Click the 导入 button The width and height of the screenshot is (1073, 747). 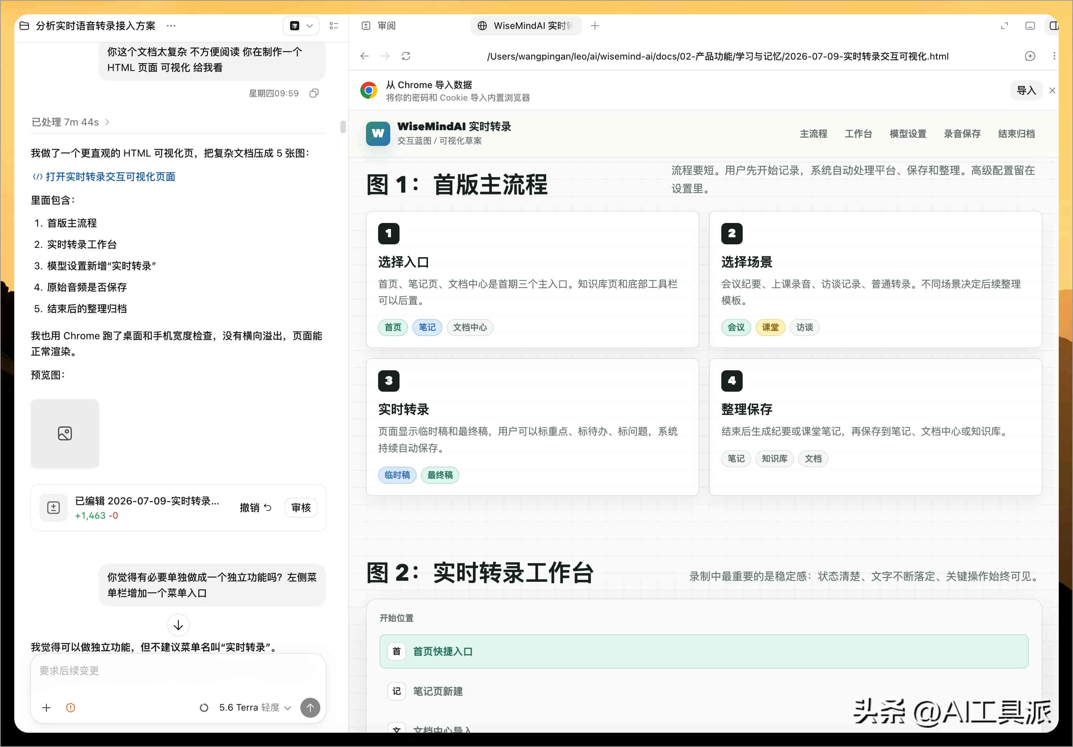[1026, 90]
